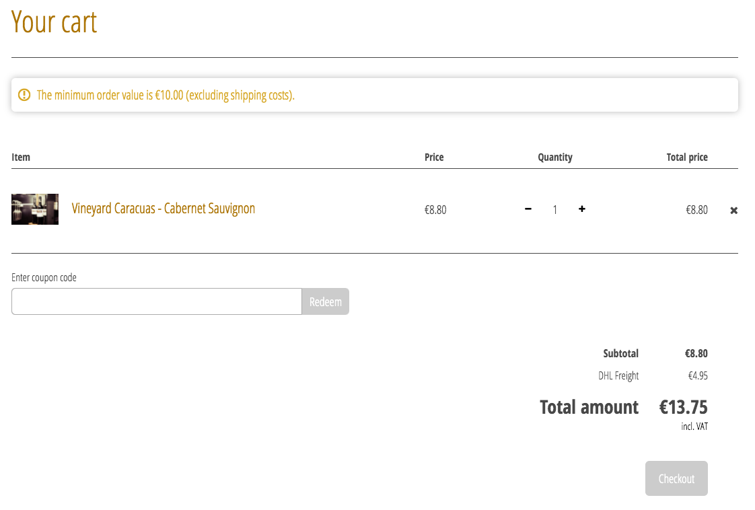
Task: Click the quantity value between minus and plus
Action: click(x=555, y=210)
